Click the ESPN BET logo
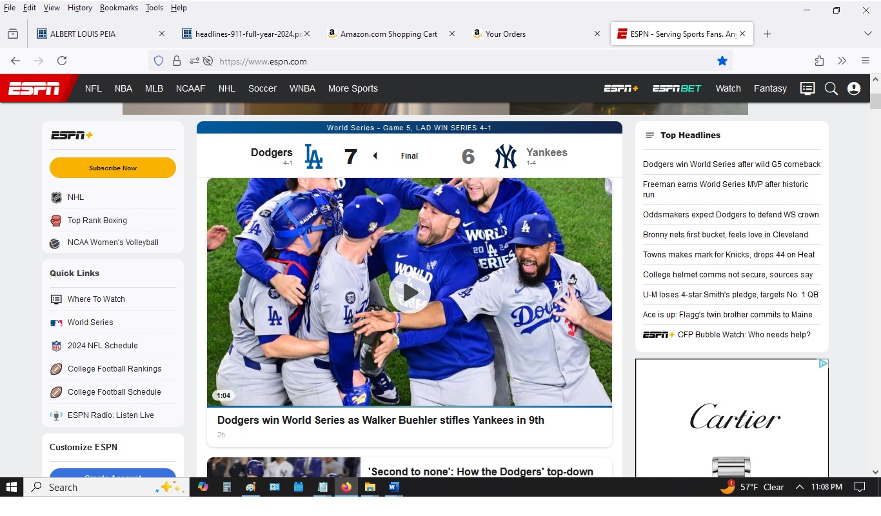Image resolution: width=881 pixels, height=516 pixels. pos(677,89)
